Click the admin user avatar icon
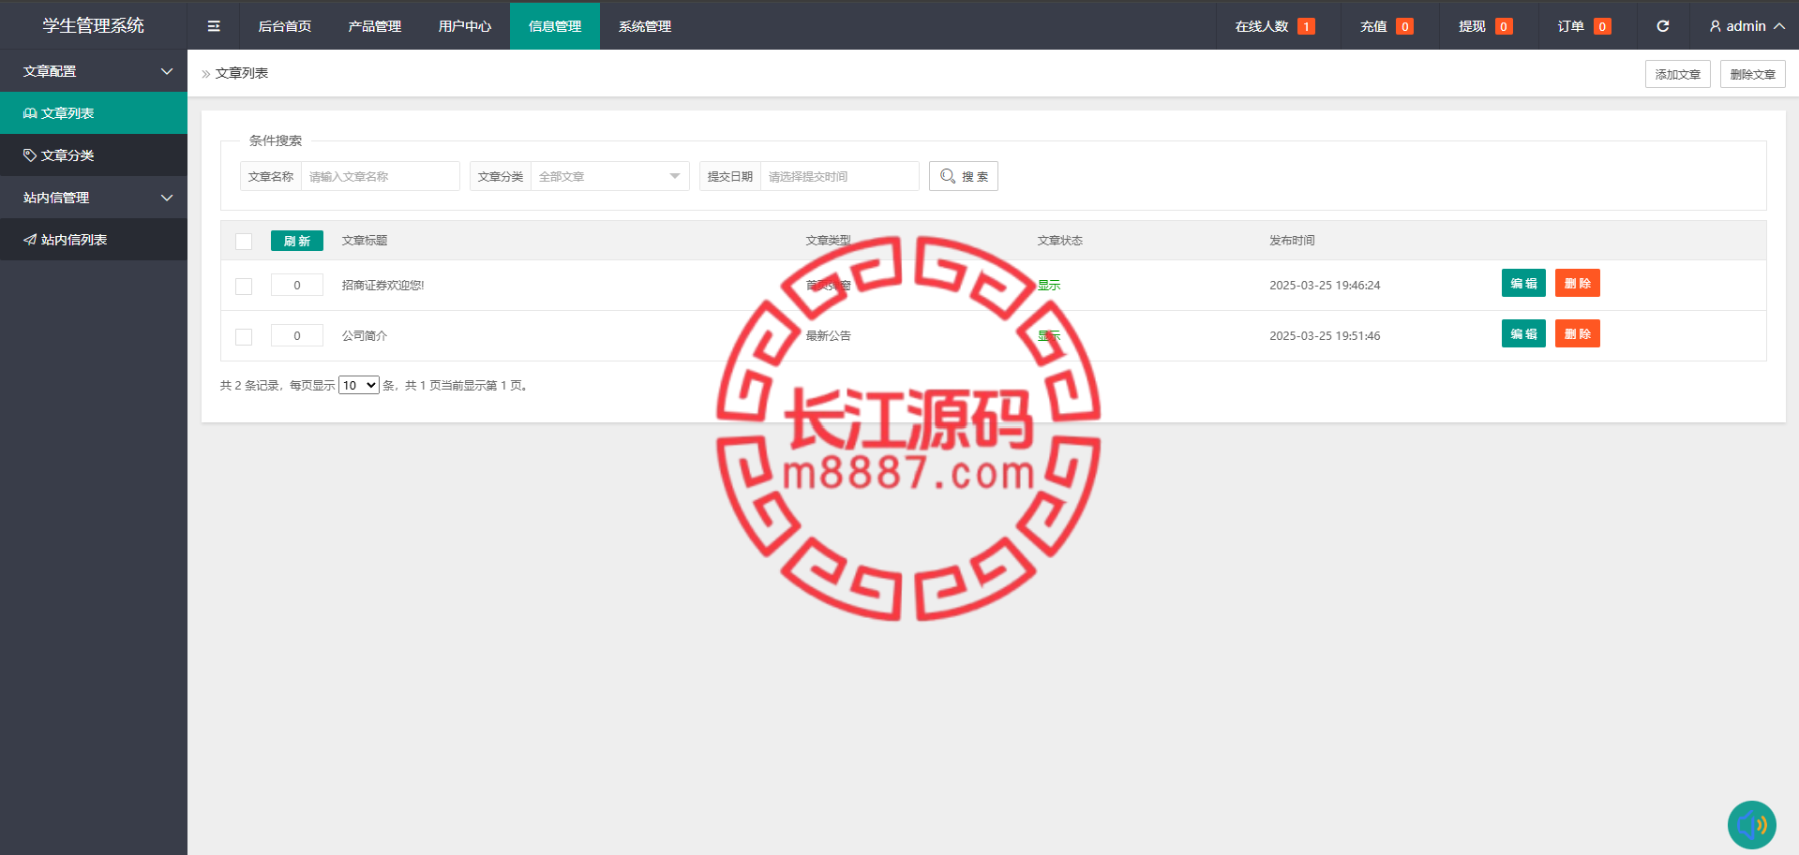The image size is (1799, 855). click(1716, 26)
